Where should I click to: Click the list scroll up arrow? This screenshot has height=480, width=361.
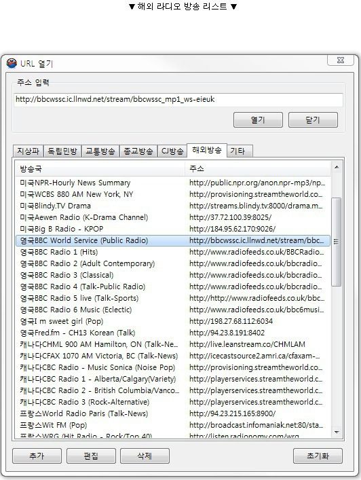(x=337, y=167)
